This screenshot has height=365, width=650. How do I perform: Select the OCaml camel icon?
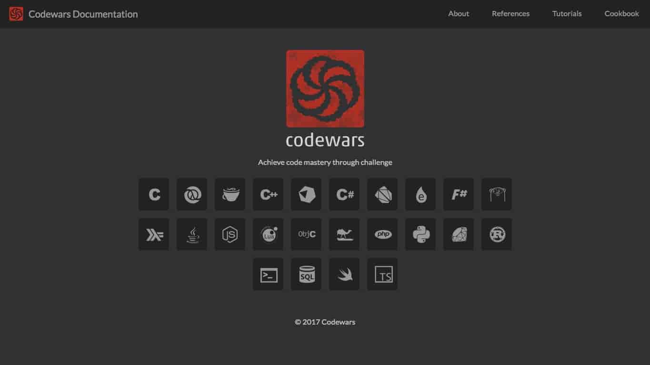tap(344, 234)
